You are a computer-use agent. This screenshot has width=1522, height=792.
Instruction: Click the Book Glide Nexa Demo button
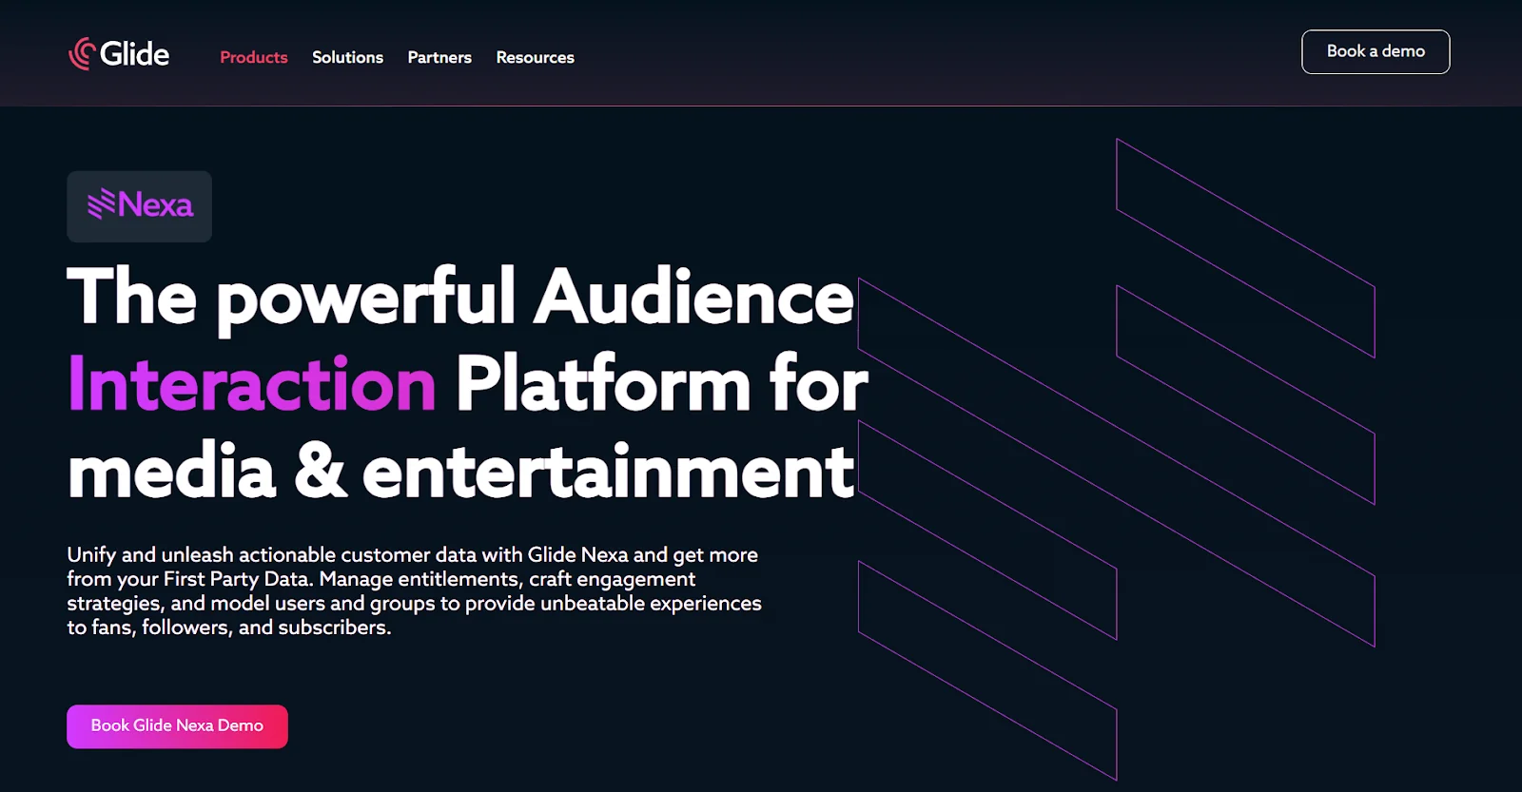pyautogui.click(x=177, y=725)
